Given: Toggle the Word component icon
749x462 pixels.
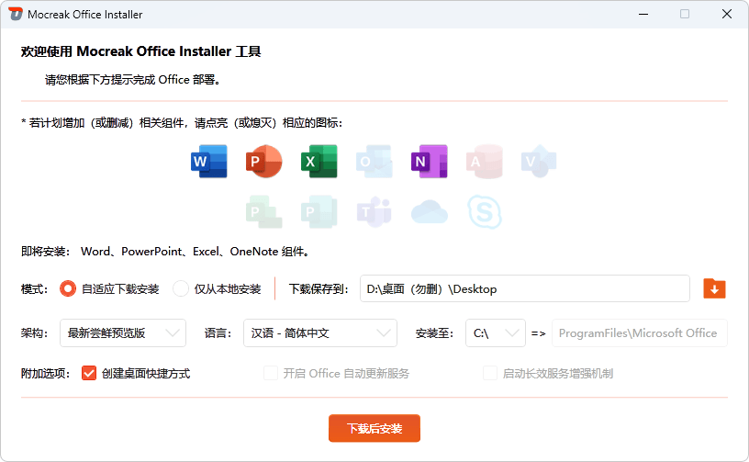Looking at the screenshot, I should click(209, 162).
